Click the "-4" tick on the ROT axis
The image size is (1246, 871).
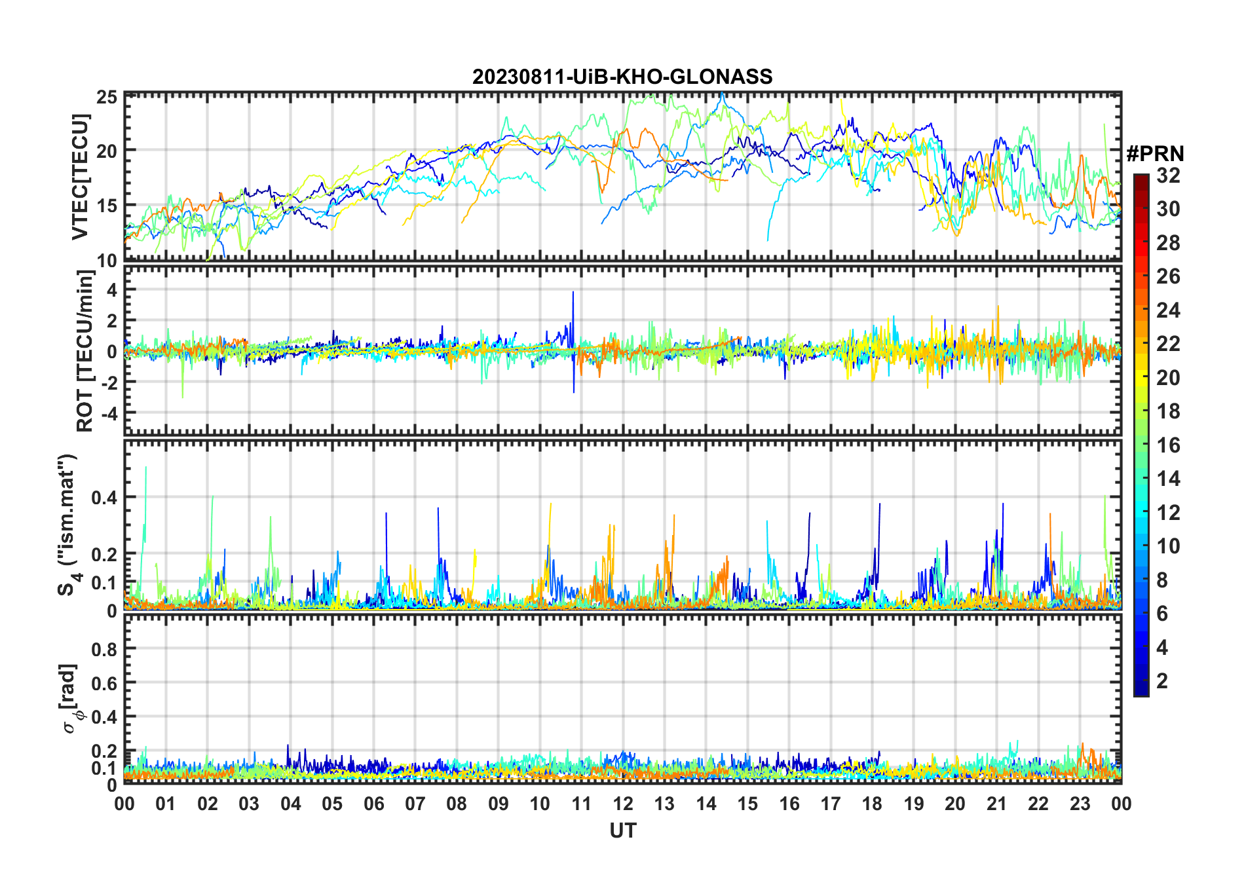(x=108, y=413)
